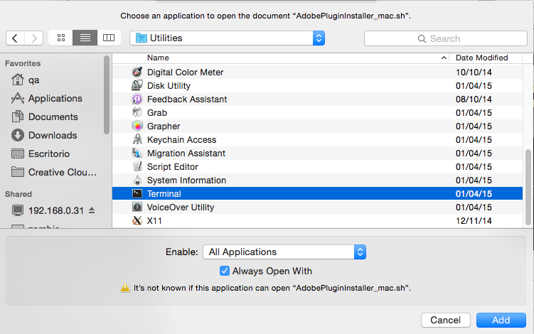Select the X11 app icon
Viewport: 534px width, 334px height.
(137, 220)
